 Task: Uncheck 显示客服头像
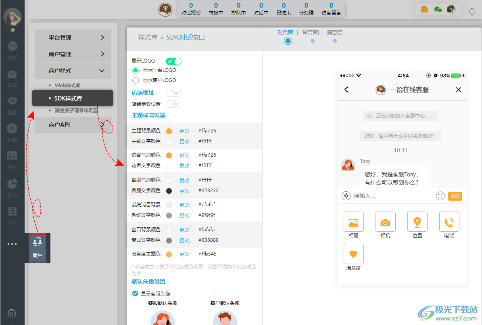(135, 294)
